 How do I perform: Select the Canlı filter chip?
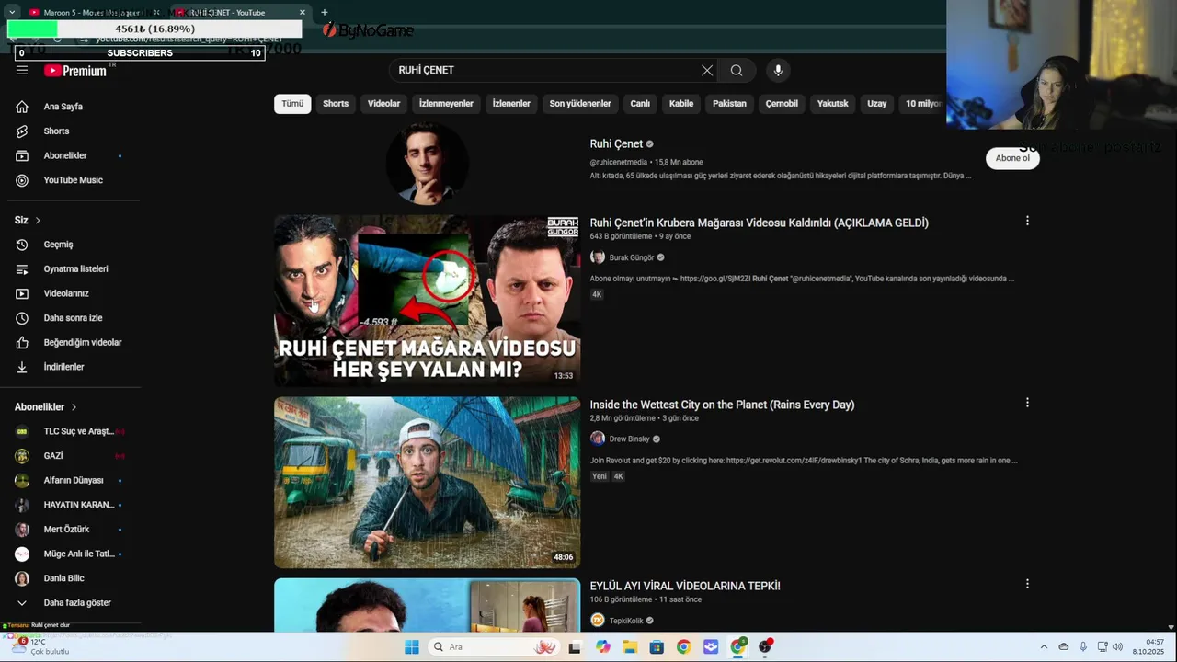[640, 104]
